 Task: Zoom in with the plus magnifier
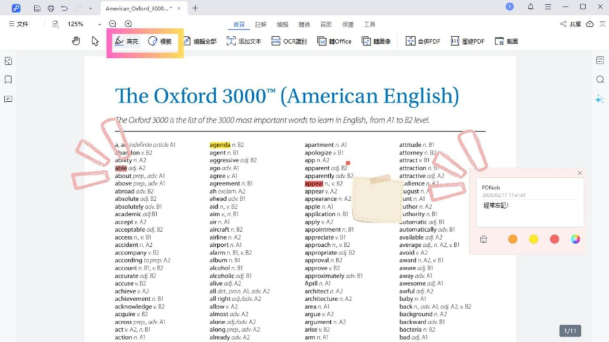pyautogui.click(x=128, y=24)
